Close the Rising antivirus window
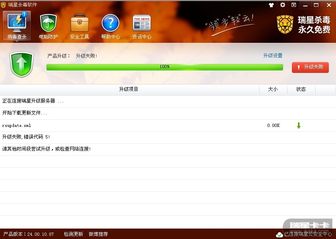Image resolution: width=336 pixels, height=239 pixels. click(x=329, y=5)
